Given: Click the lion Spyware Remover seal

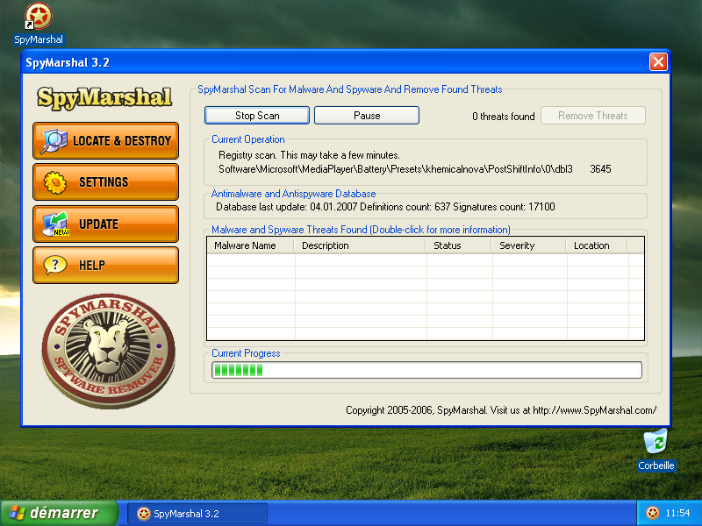Looking at the screenshot, I should click(108, 351).
